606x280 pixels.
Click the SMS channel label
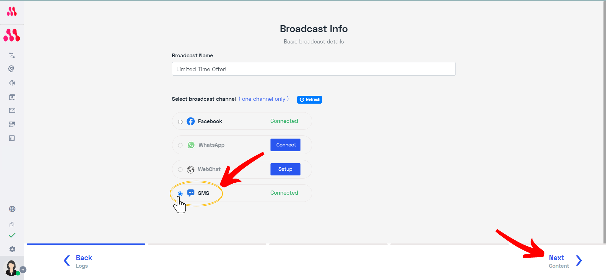[x=204, y=193]
